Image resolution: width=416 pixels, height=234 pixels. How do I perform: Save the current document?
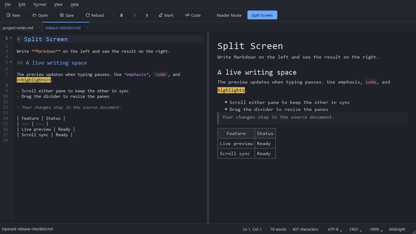[x=67, y=15]
